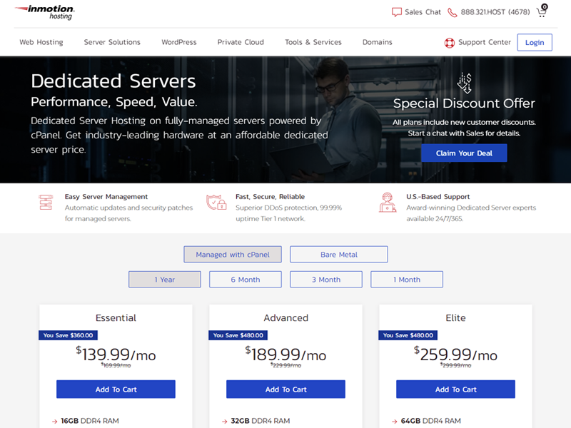Viewport: 571px width, 428px height.
Task: Add the Essential plan to cart
Action: point(116,389)
